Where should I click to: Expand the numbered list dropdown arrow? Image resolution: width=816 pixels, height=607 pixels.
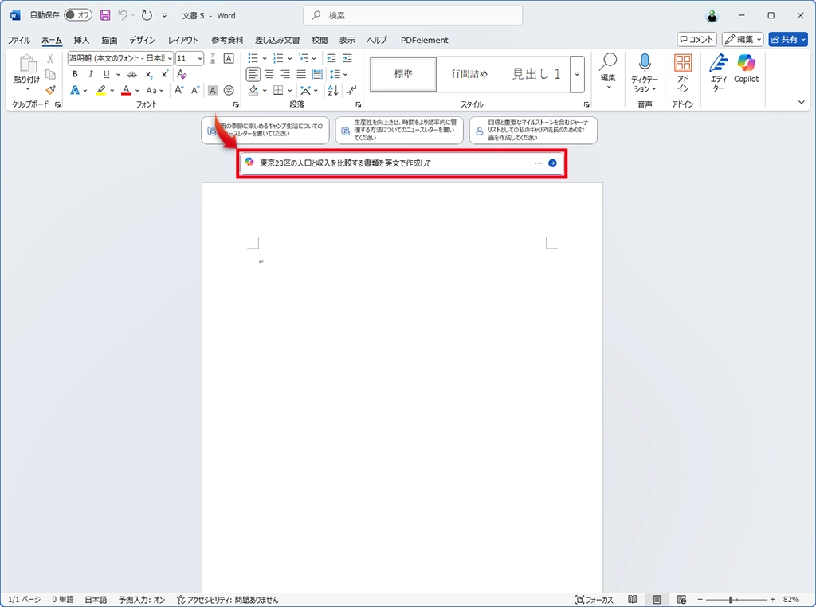click(290, 58)
